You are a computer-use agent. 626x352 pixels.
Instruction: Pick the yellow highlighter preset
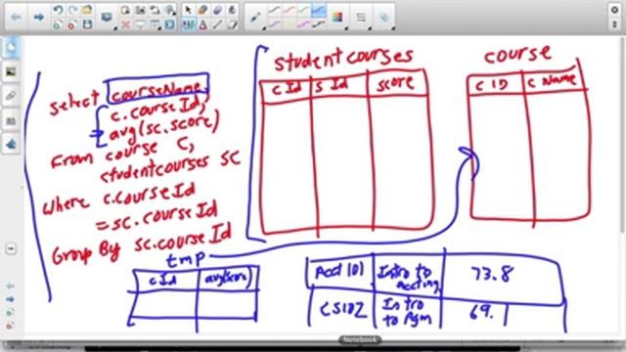point(289,24)
